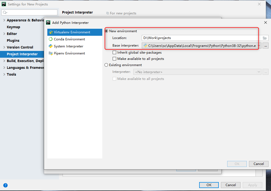Screen dimensions: 271x191
Task: Expand Languages & Frameworks node
Action: coord(4,67)
